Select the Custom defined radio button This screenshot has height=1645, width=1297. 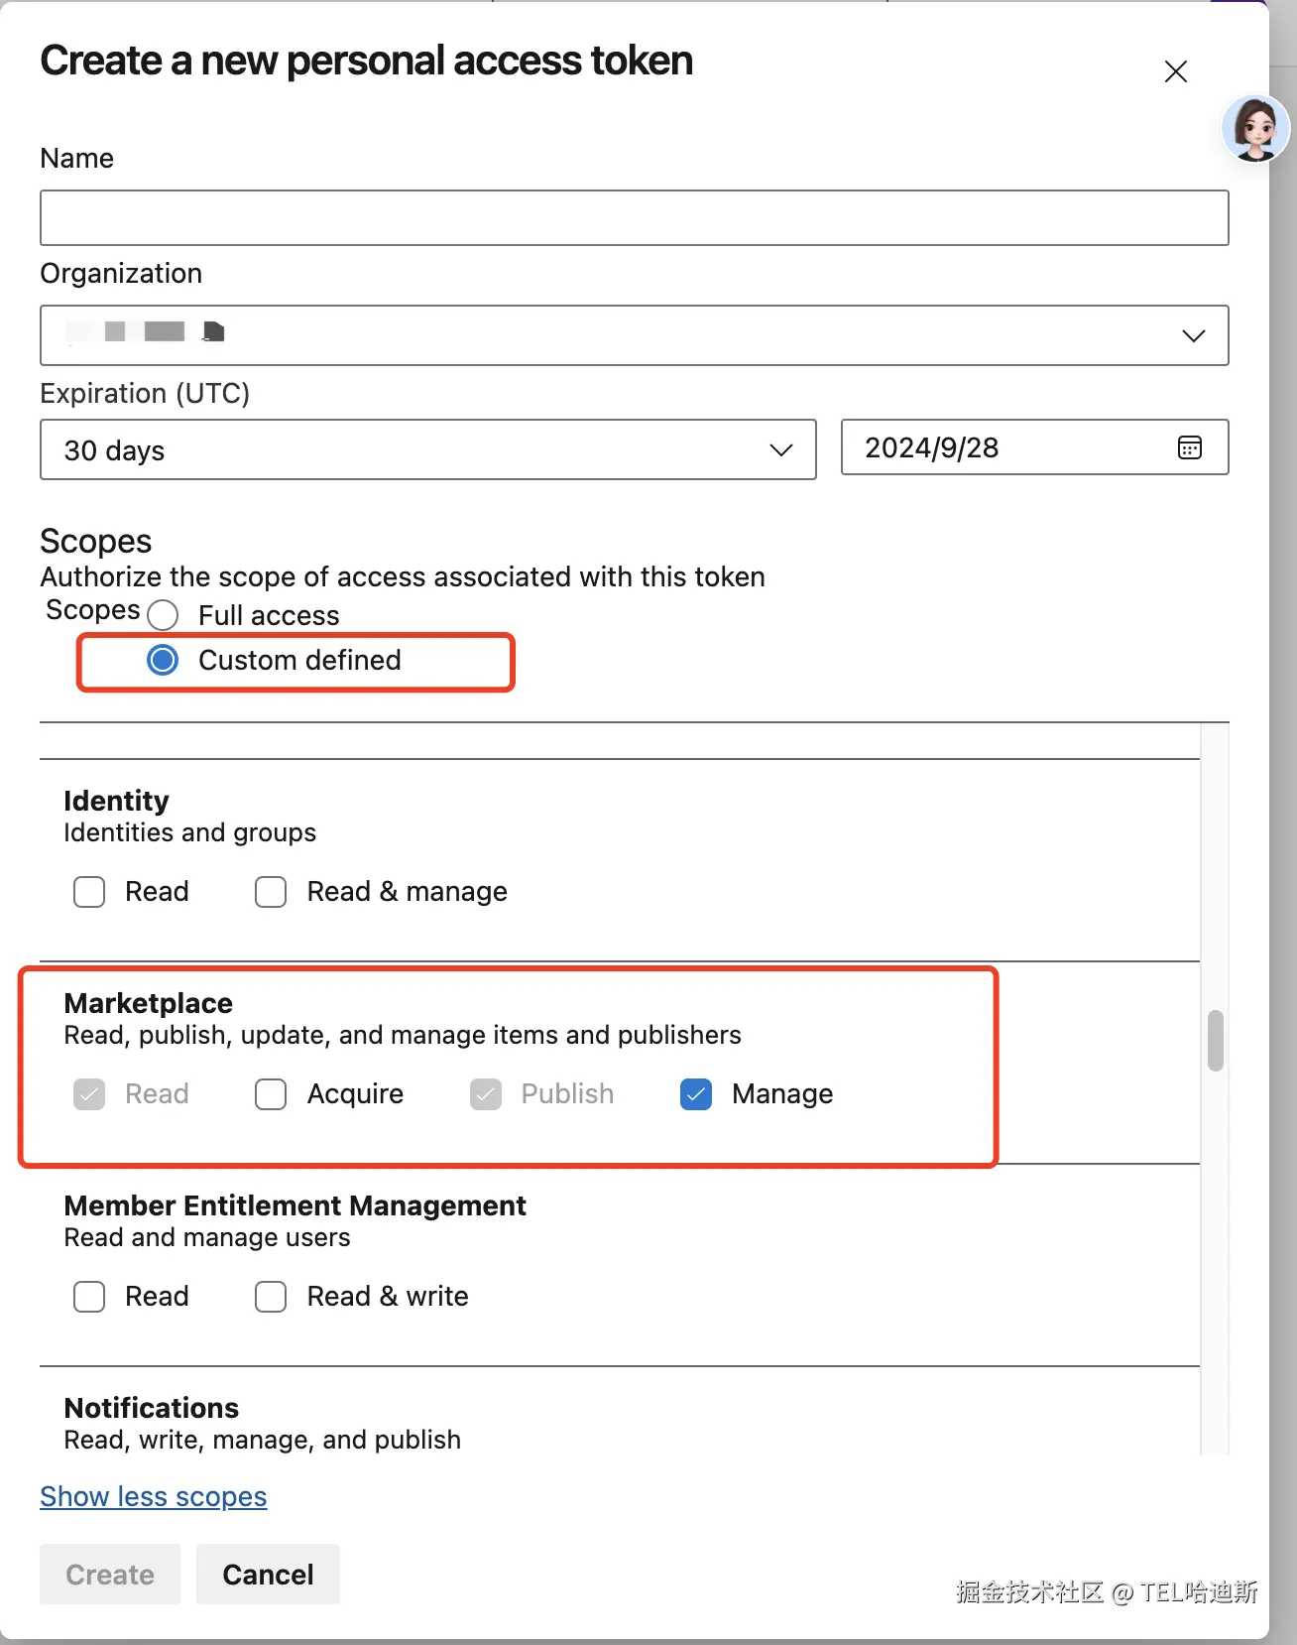164,660
